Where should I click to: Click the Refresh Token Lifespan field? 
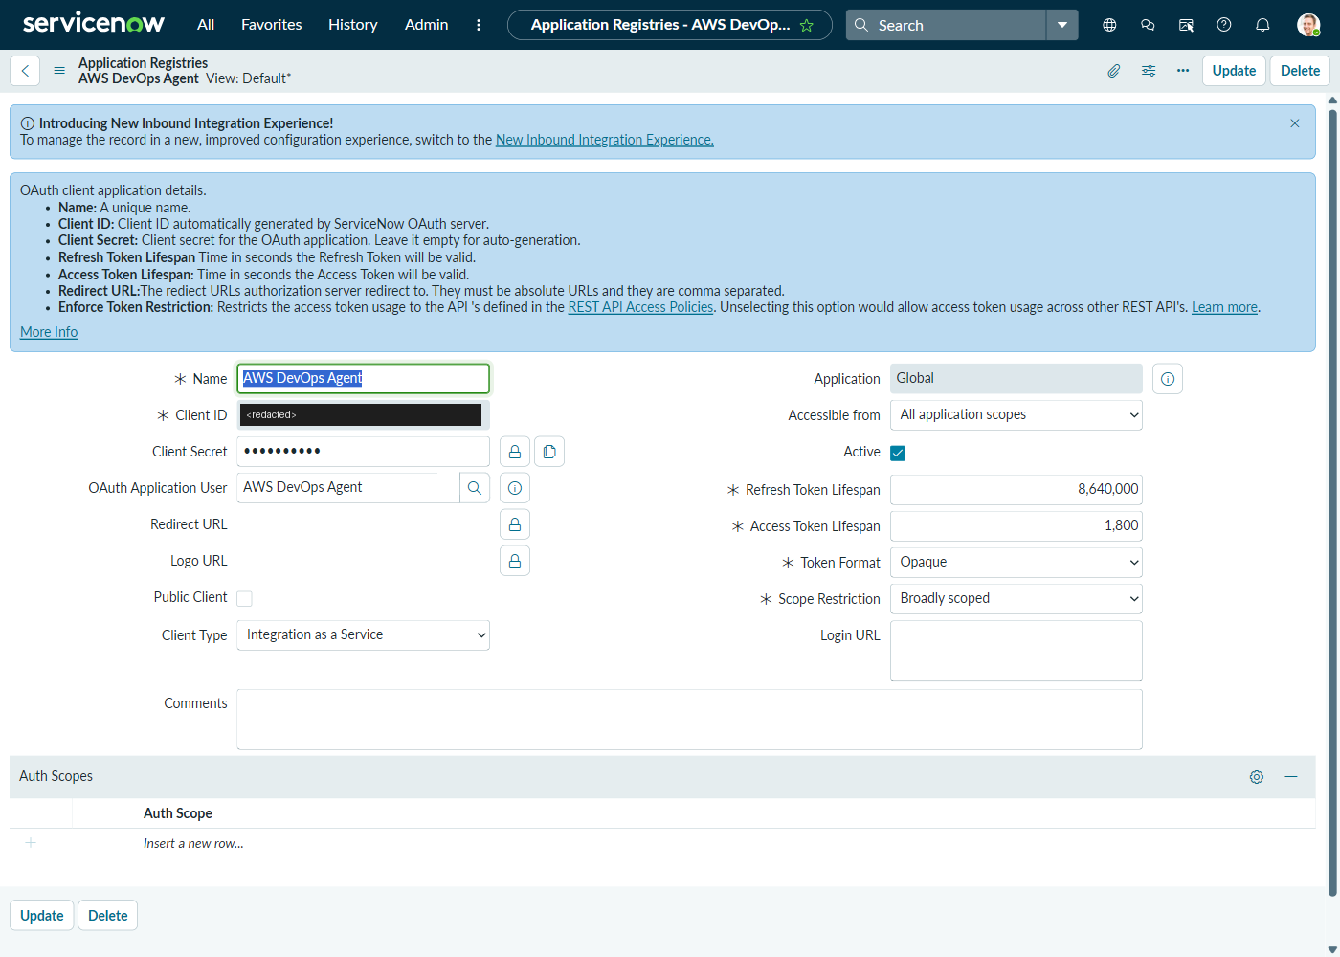(x=1016, y=489)
